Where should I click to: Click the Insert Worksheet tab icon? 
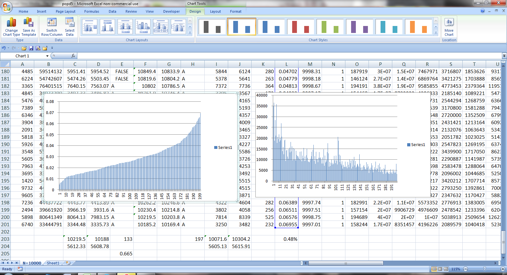tap(68, 263)
